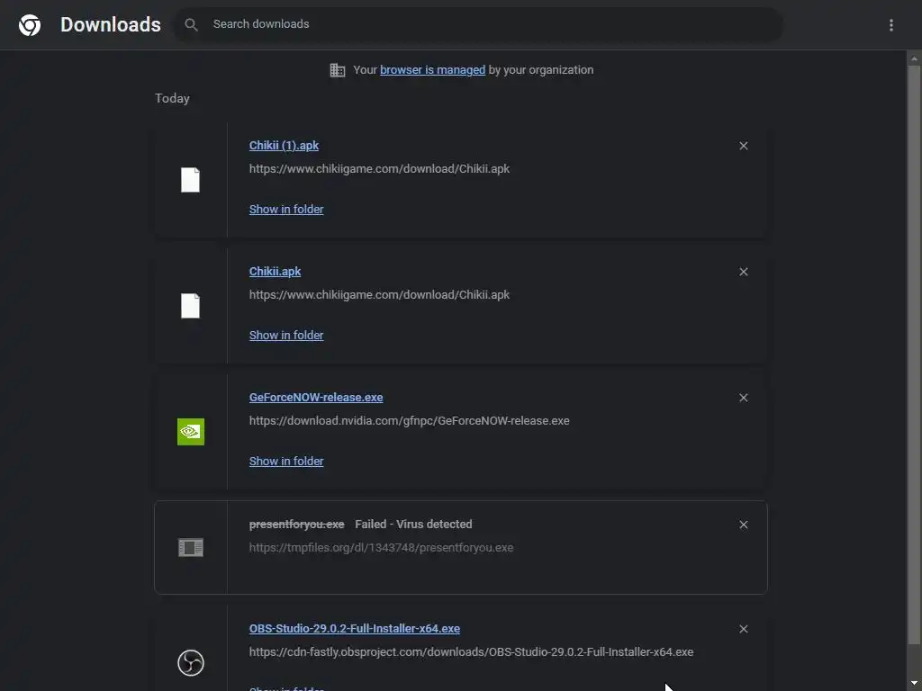Open the Chikii (1).apk file link
This screenshot has width=922, height=691.
point(284,146)
